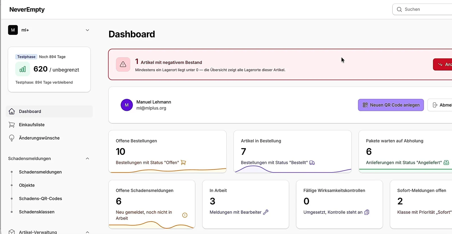
Task: Click the Artikel-Verwaltung box icon
Action: [12, 232]
